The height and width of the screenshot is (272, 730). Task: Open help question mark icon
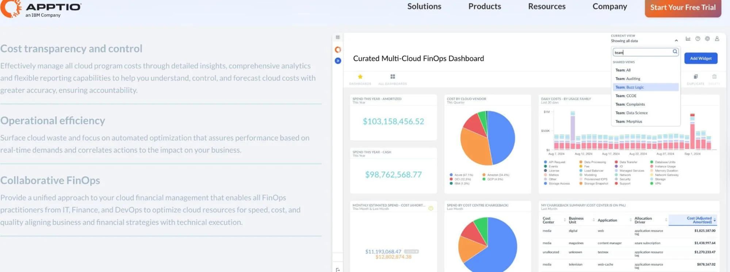pyautogui.click(x=697, y=39)
